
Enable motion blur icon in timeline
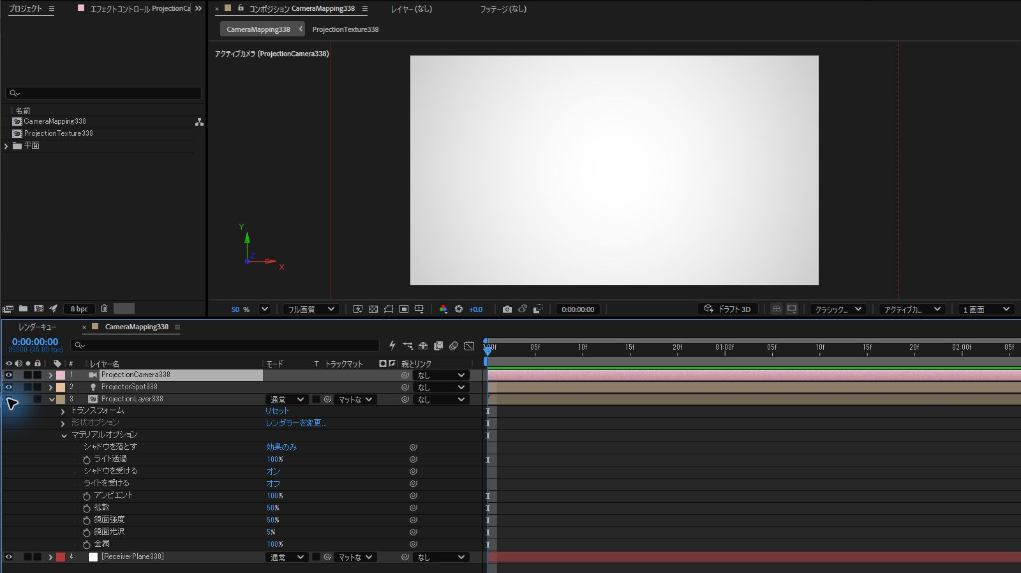[x=454, y=346]
